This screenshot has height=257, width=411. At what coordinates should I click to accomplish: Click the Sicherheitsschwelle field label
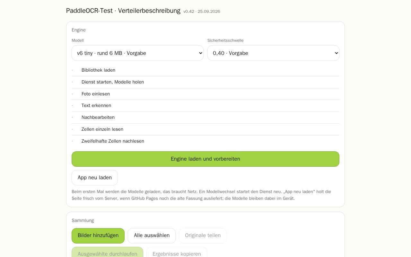tap(225, 40)
